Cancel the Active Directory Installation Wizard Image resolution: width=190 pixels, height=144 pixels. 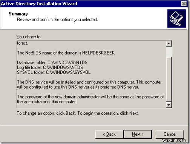(170, 134)
